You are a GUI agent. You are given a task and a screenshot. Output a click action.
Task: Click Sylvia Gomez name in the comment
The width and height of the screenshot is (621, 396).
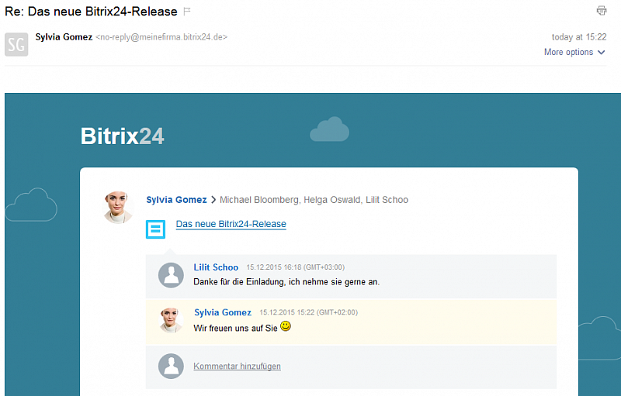(223, 312)
